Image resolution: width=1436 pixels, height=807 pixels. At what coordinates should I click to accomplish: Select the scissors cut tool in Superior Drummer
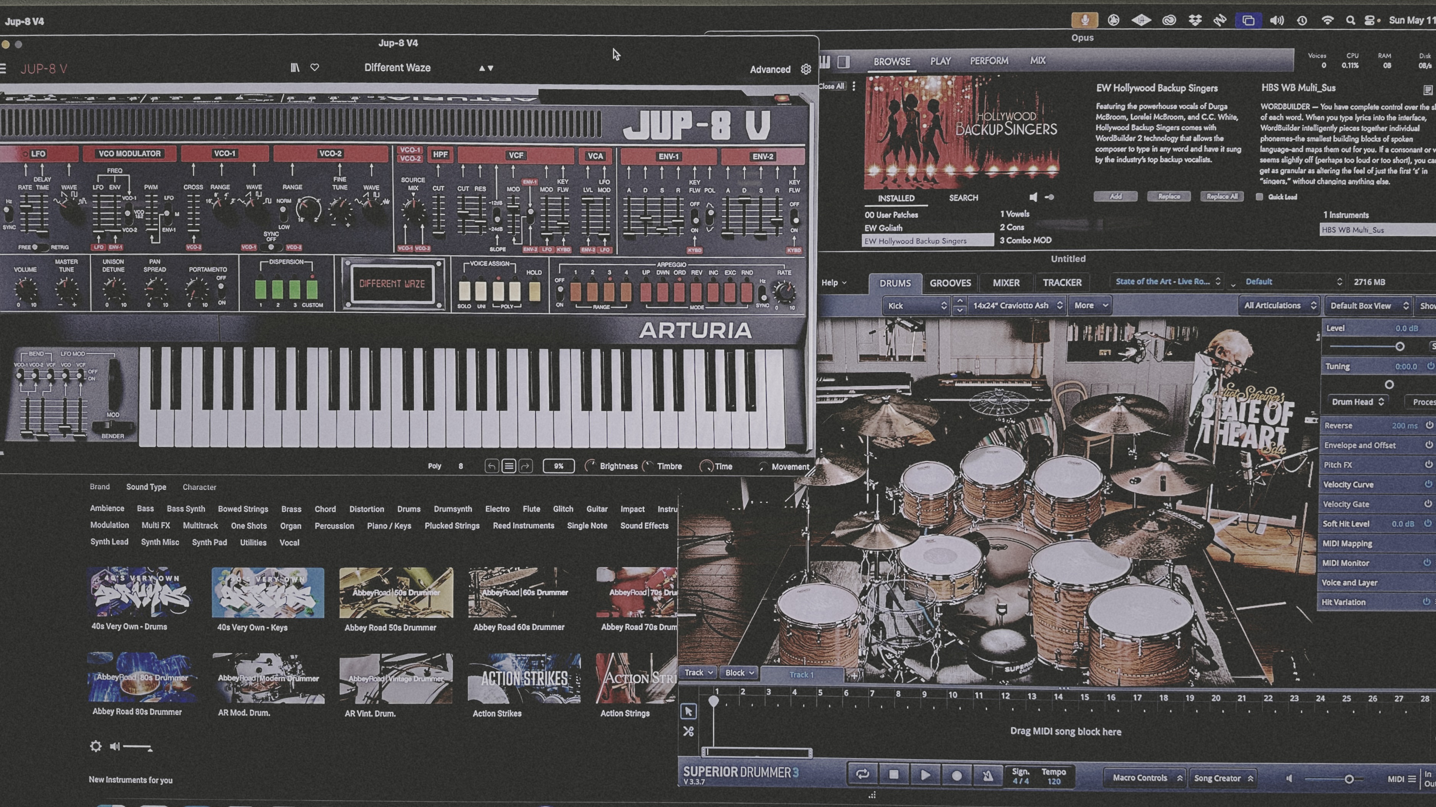pyautogui.click(x=688, y=731)
